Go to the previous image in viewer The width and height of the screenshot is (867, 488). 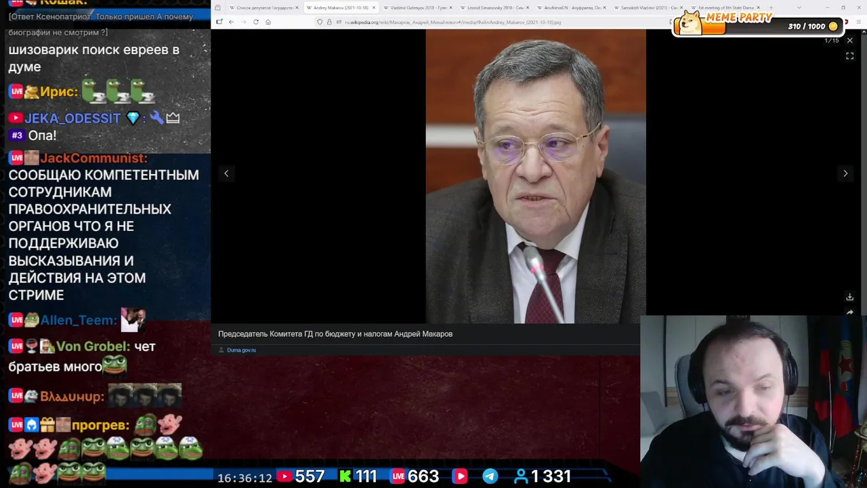tap(226, 174)
